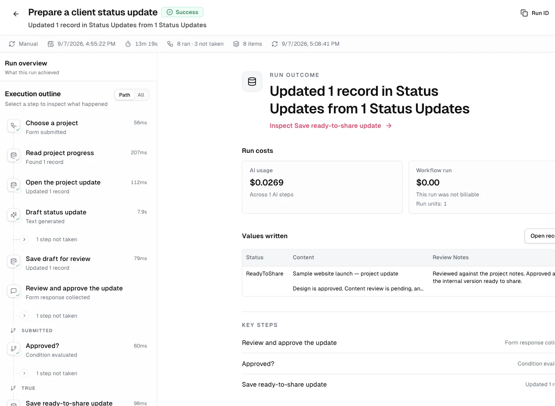
Task: Click the Success status badge
Action: [x=183, y=12]
